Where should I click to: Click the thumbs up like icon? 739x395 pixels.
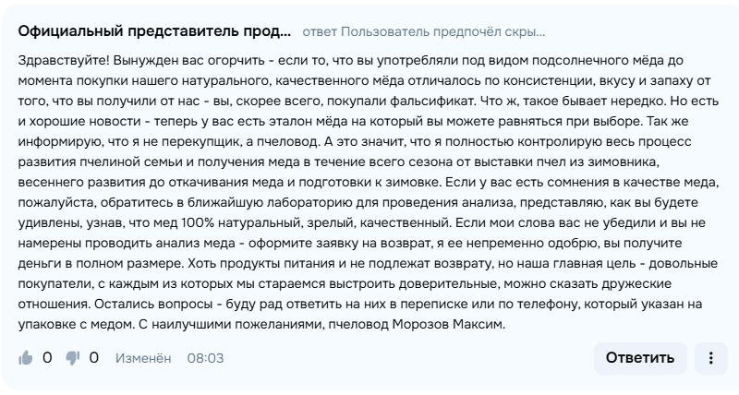click(26, 357)
